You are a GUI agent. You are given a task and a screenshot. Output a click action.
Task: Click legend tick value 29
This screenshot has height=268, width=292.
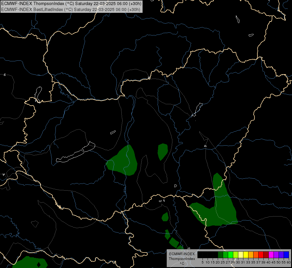click(233, 262)
